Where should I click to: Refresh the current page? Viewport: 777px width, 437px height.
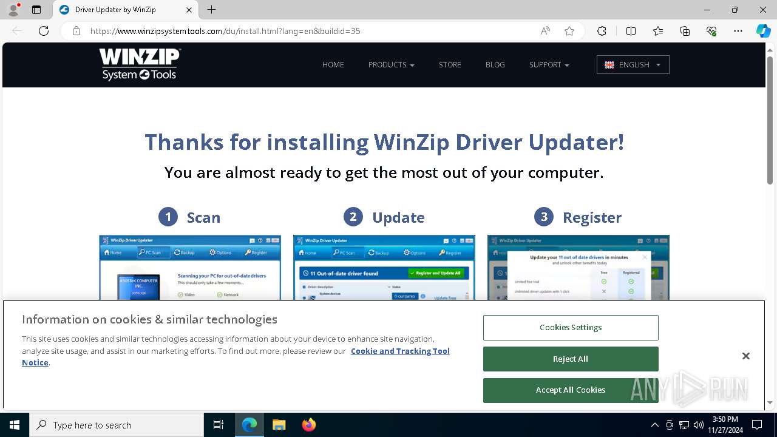(44, 31)
